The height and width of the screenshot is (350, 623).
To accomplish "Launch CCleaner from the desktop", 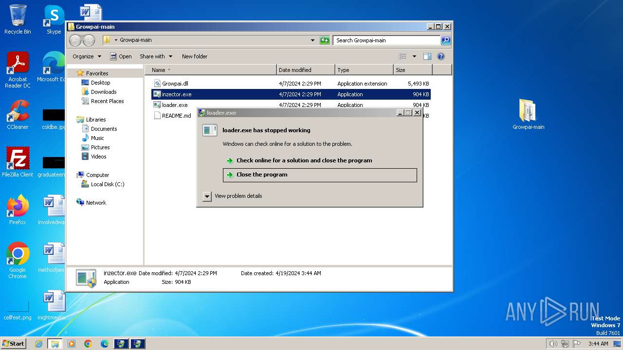I will point(18,115).
